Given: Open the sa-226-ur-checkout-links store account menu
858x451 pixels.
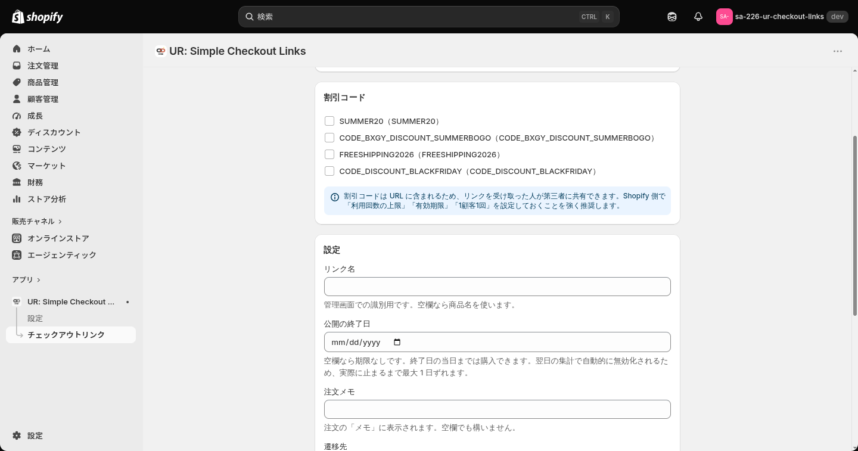Looking at the screenshot, I should point(781,17).
